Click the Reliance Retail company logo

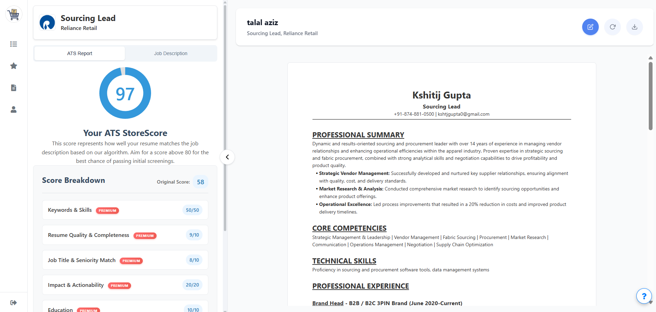pos(47,23)
